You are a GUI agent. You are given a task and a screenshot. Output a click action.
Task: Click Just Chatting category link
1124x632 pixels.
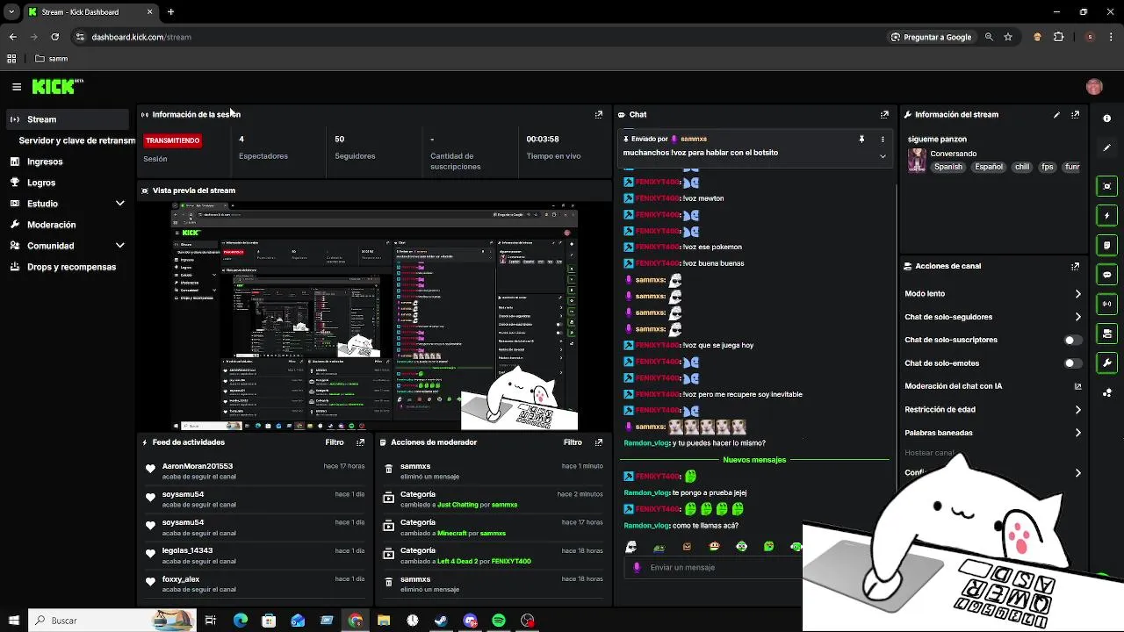458,505
